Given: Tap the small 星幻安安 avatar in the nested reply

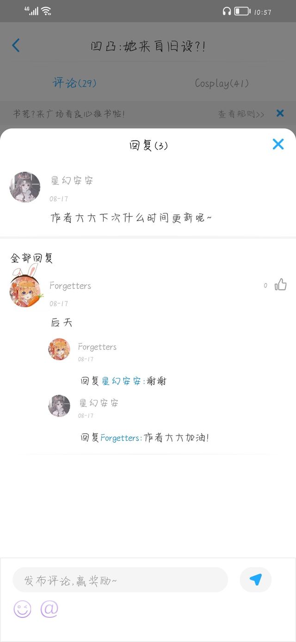Looking at the screenshot, I should (59, 406).
